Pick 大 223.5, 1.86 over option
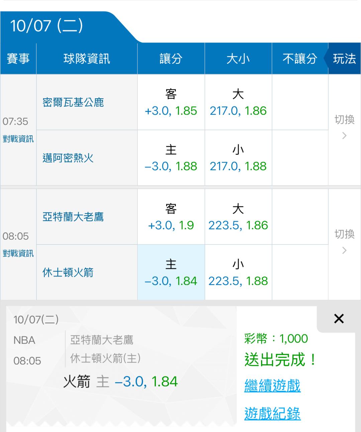Viewport: 361px width, 432px height. (x=238, y=217)
